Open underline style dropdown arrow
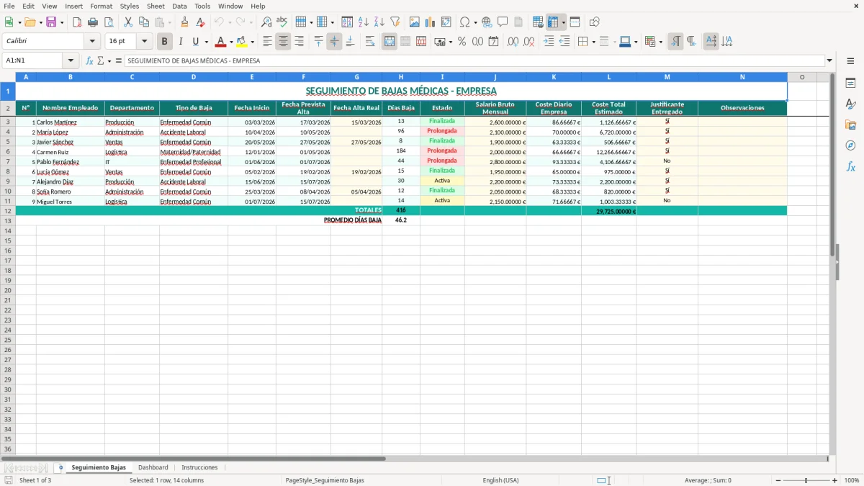864x486 pixels. [x=207, y=42]
